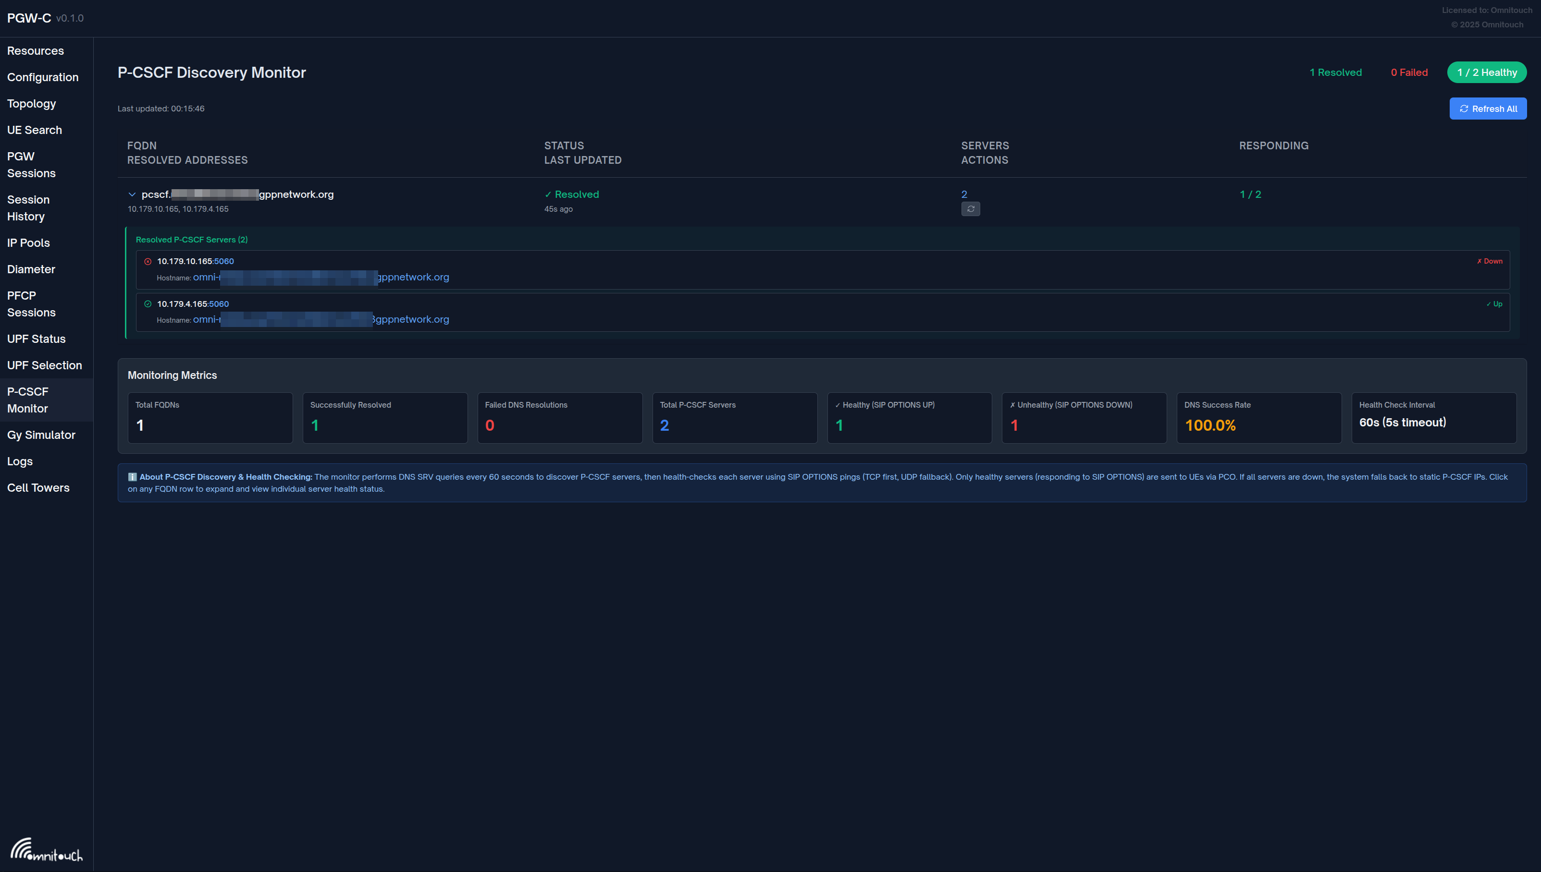Click the 5060 port link of the down server
The image size is (1541, 872).
pyautogui.click(x=223, y=262)
